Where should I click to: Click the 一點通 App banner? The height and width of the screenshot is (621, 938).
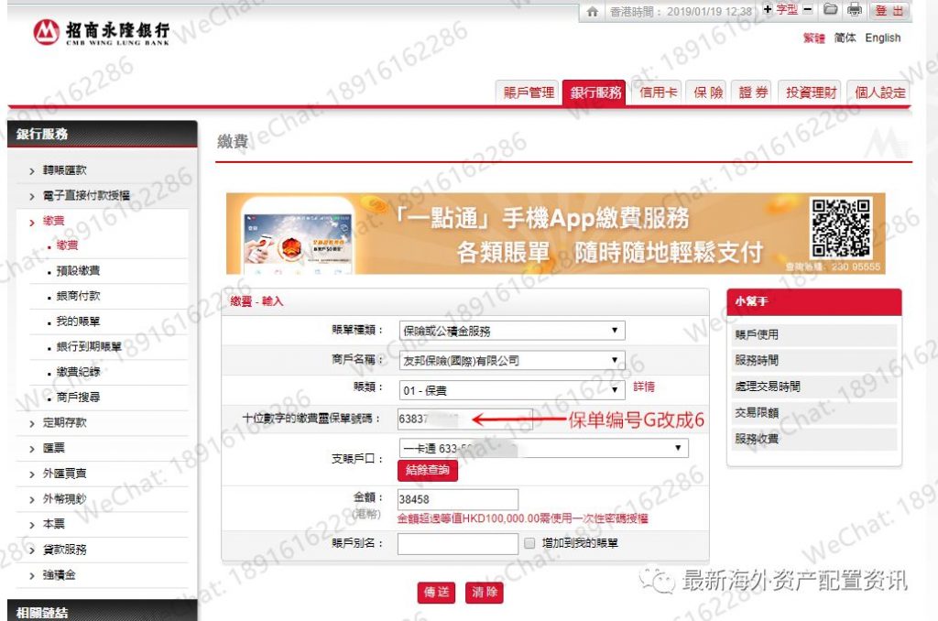coord(556,234)
